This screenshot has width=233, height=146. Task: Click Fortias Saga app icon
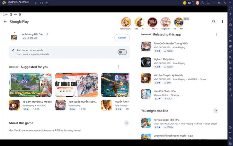click(146, 122)
